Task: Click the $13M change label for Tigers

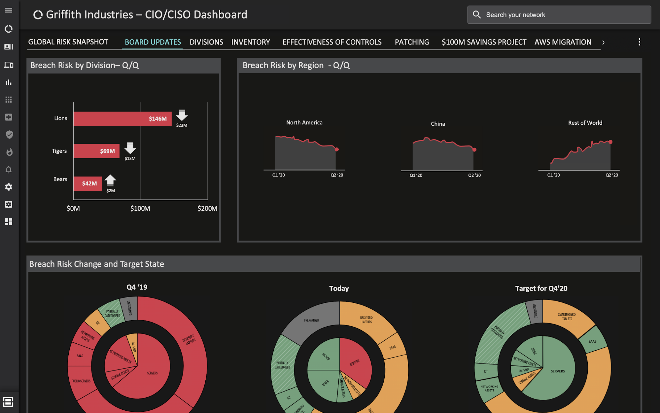Action: [x=130, y=158]
